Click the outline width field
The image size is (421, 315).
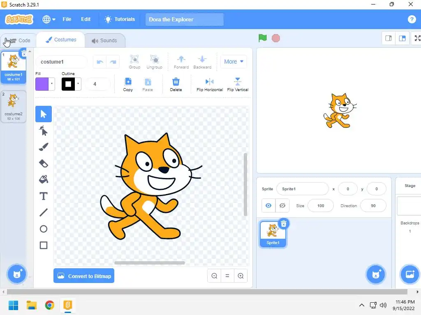pyautogui.click(x=98, y=84)
